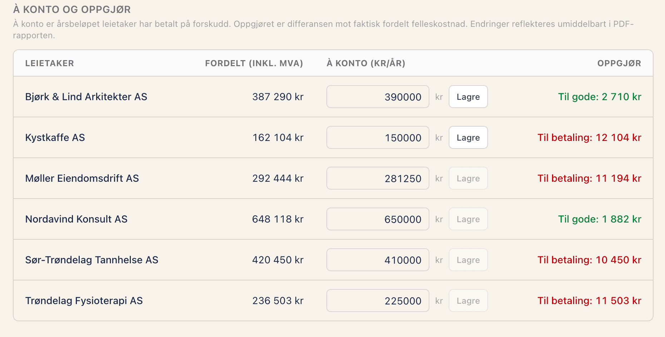Click settlement Til gode: 1 882 kr
This screenshot has height=337, width=665.
[600, 219]
